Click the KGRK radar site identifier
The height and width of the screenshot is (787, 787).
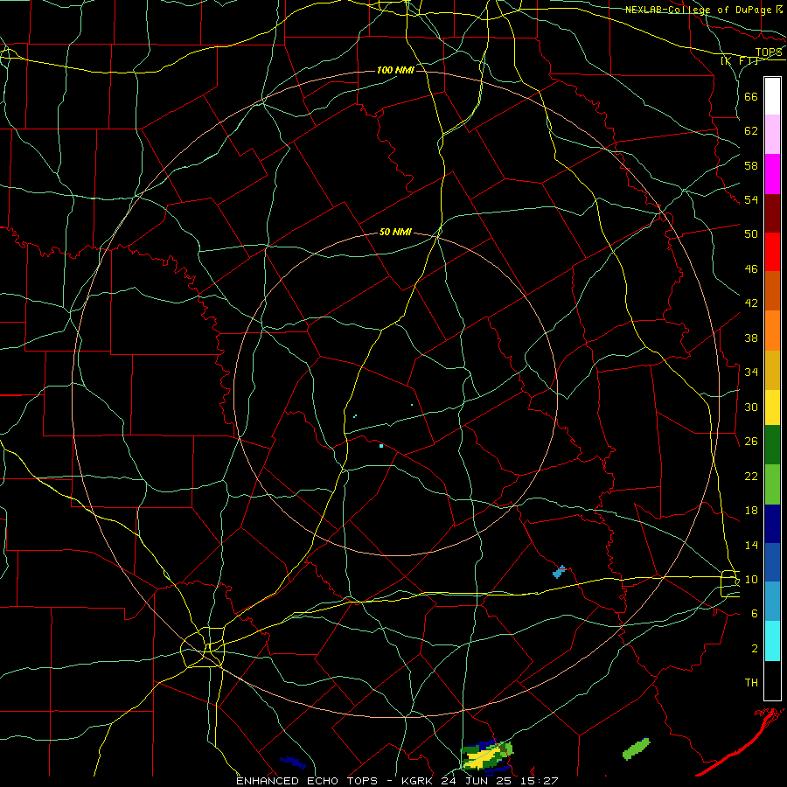[x=416, y=781]
